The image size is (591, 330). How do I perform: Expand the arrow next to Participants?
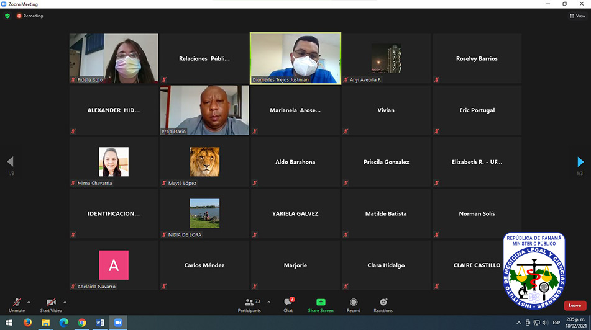(268, 302)
